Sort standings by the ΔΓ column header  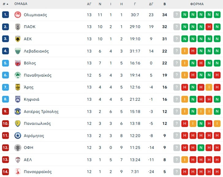pos(151,4)
